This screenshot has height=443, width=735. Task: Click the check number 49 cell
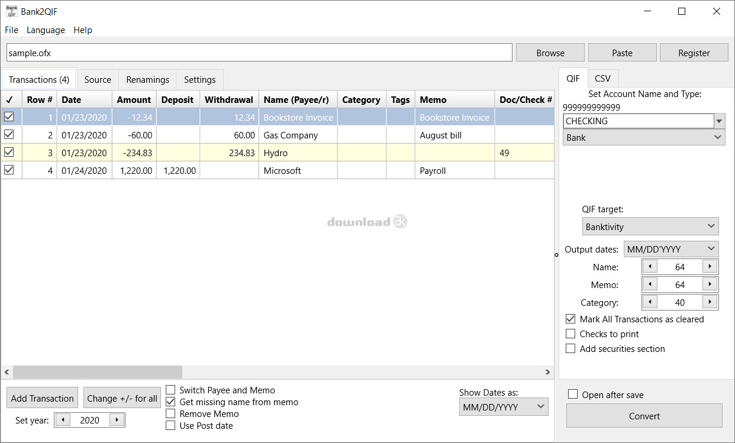coord(524,153)
